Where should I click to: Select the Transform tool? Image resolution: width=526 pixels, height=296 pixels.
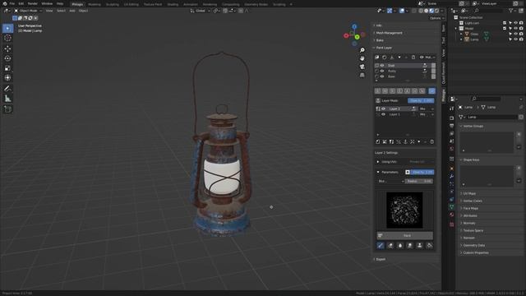click(7, 78)
